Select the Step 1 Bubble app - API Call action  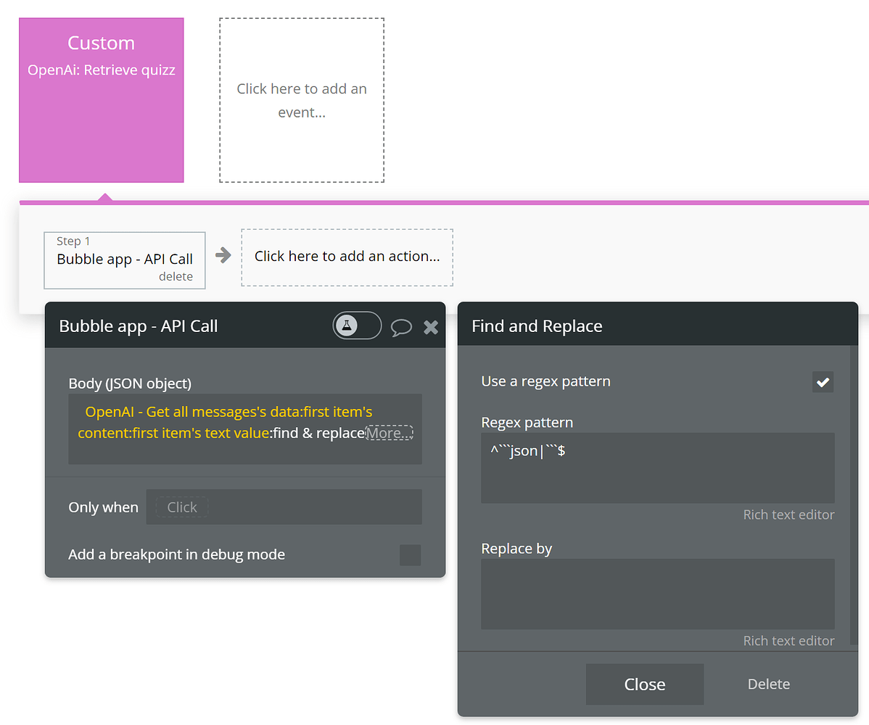click(125, 260)
